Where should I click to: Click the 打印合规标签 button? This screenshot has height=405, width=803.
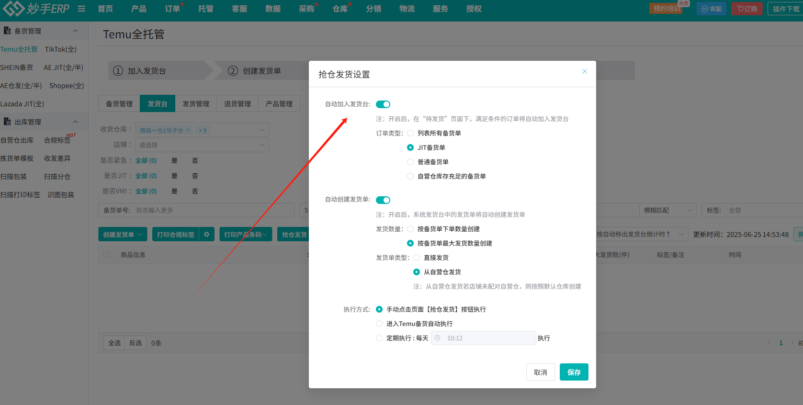point(176,235)
